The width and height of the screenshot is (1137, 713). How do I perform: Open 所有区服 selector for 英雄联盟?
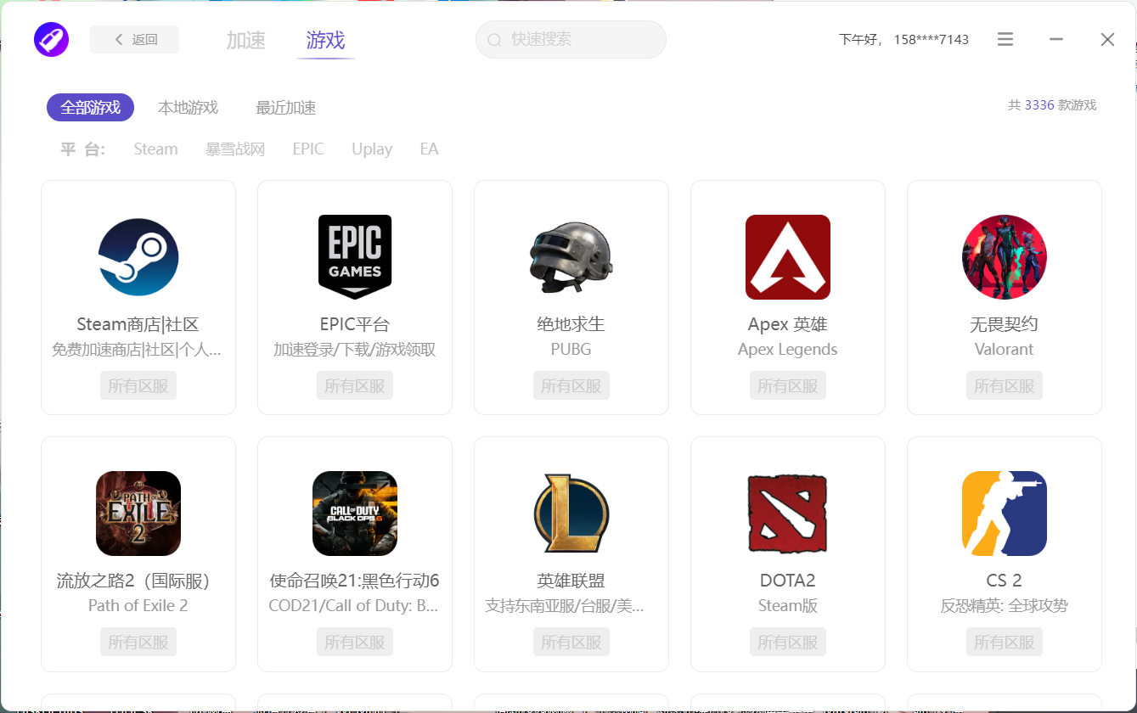(x=571, y=643)
